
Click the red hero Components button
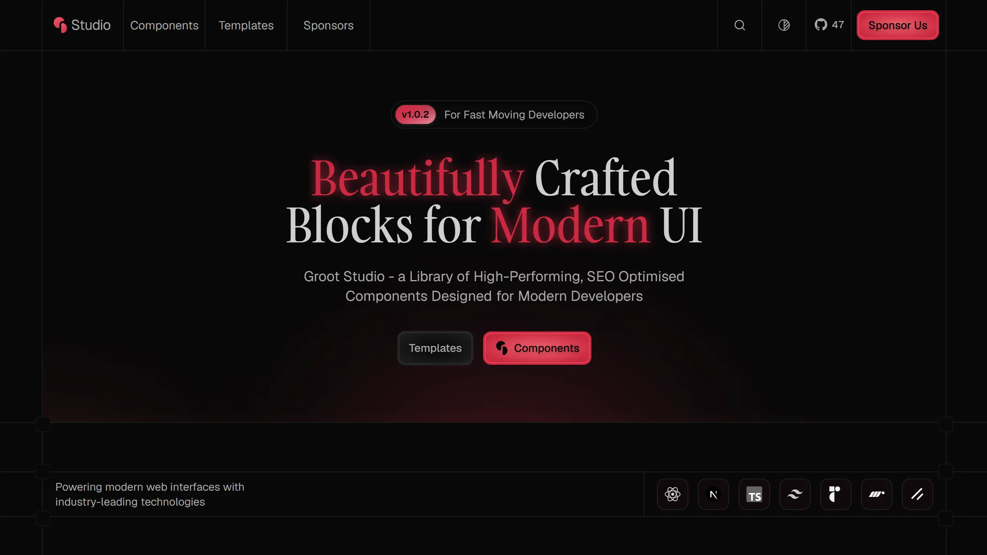[x=537, y=348]
